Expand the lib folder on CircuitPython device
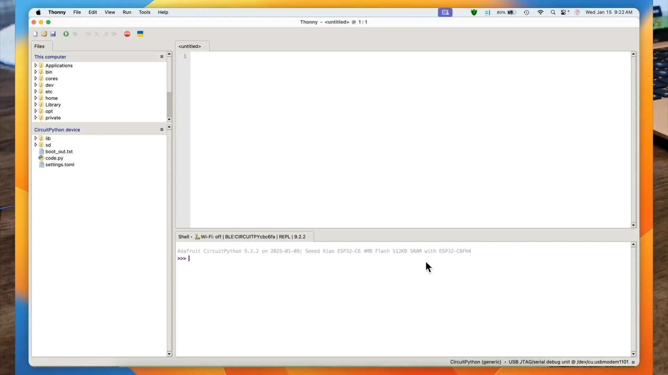 (x=35, y=138)
